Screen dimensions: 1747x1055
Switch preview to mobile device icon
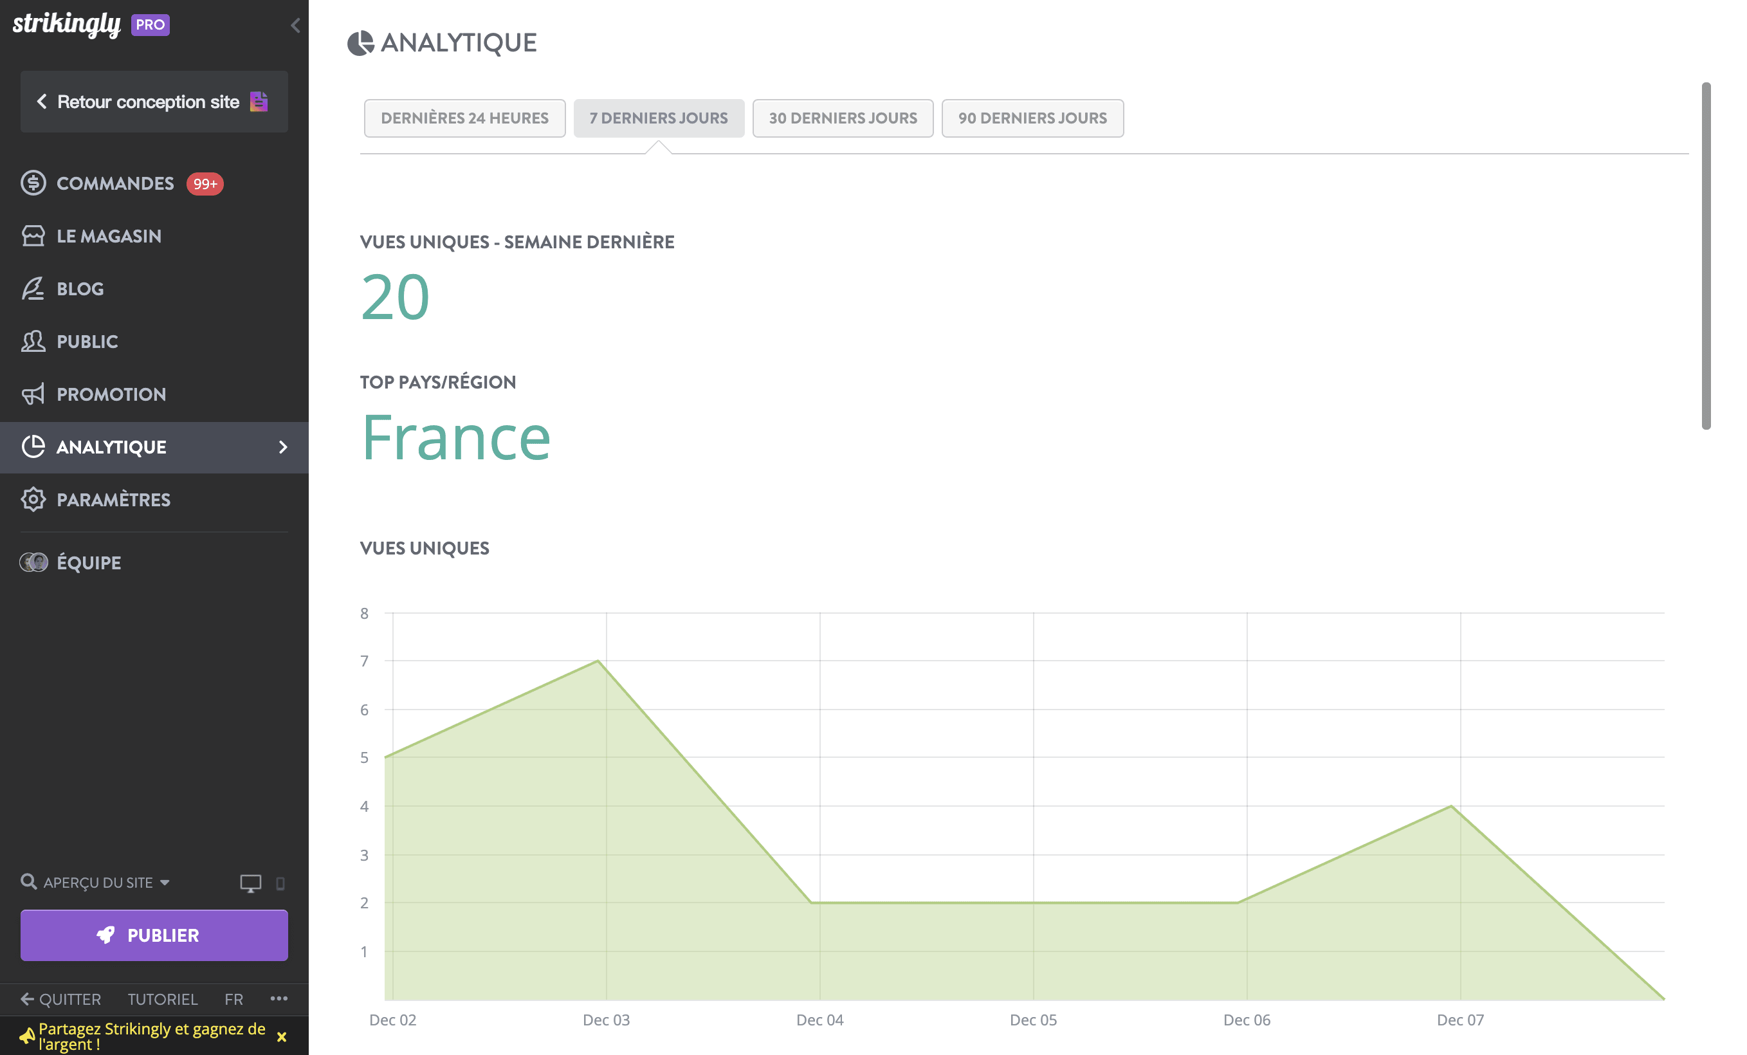coord(282,883)
